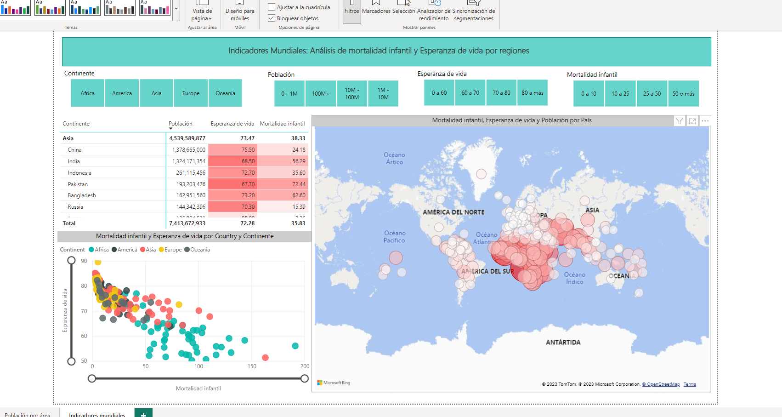The width and height of the screenshot is (782, 417).
Task: Enter focus mode on the map visual
Action: pos(692,121)
